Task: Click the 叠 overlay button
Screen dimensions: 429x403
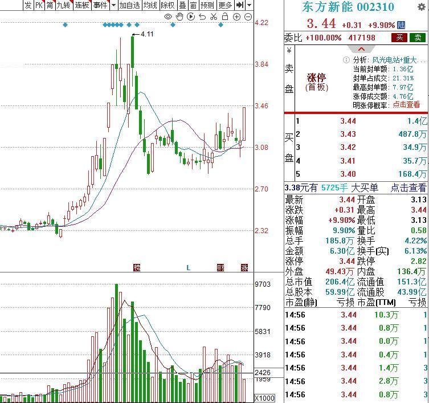Action: pos(182,5)
